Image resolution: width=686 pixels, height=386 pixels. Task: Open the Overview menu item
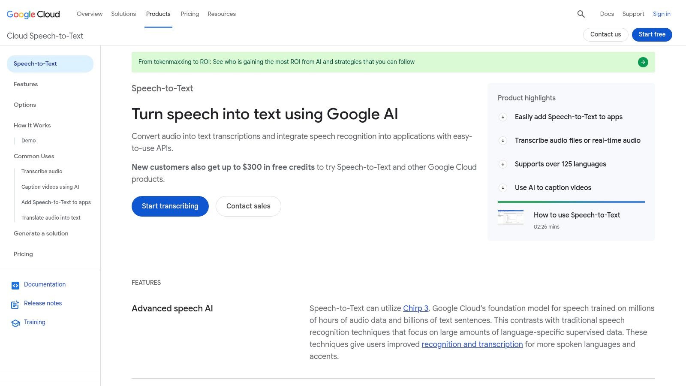[90, 14]
